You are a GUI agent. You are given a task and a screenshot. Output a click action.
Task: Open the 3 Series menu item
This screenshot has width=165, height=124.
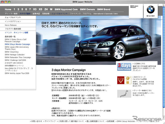tap(18, 9)
